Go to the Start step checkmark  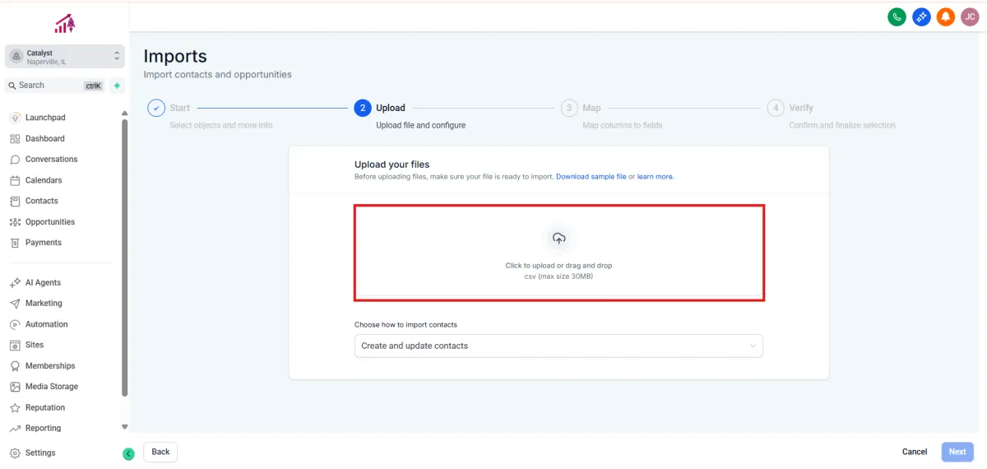[156, 108]
